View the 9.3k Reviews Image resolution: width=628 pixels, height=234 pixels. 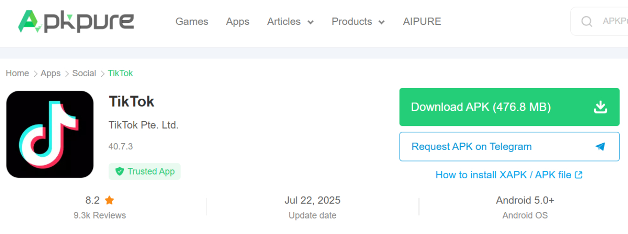click(x=99, y=215)
